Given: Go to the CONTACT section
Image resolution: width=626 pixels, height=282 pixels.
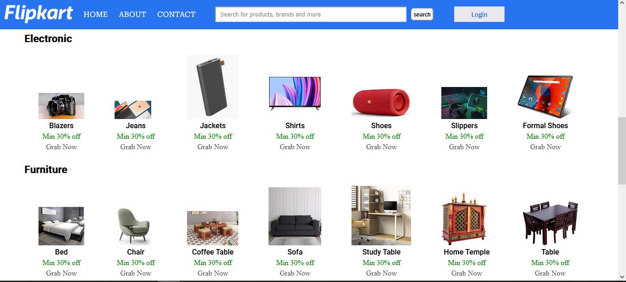Looking at the screenshot, I should pyautogui.click(x=176, y=14).
